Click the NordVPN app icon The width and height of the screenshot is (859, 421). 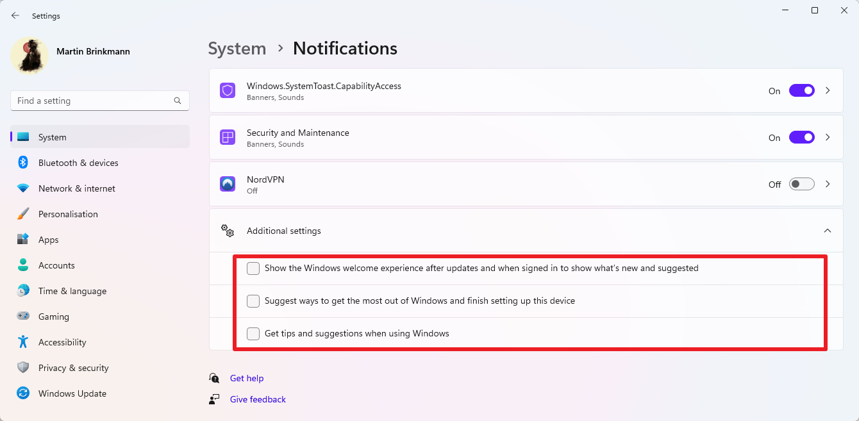(228, 184)
